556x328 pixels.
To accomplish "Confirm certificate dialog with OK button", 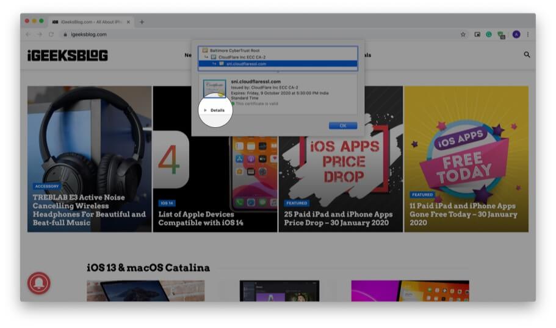I will 342,125.
